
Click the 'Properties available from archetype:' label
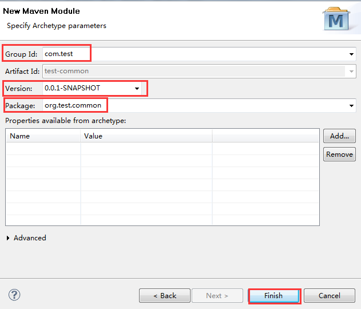tap(66, 121)
